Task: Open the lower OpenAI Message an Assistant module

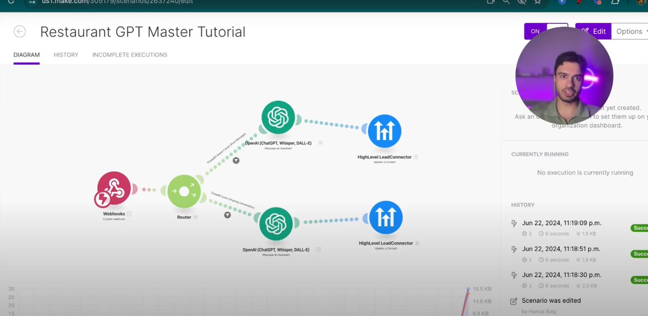Action: tap(276, 223)
